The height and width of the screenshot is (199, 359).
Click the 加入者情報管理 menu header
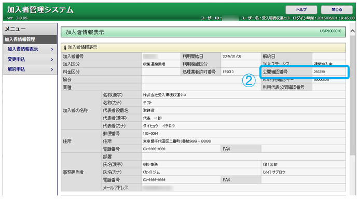tap(30, 39)
